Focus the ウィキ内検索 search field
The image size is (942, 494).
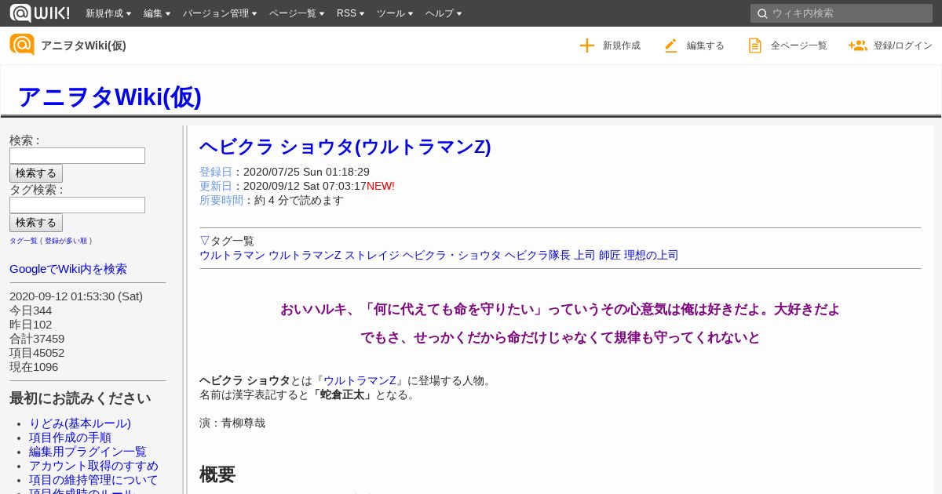841,13
